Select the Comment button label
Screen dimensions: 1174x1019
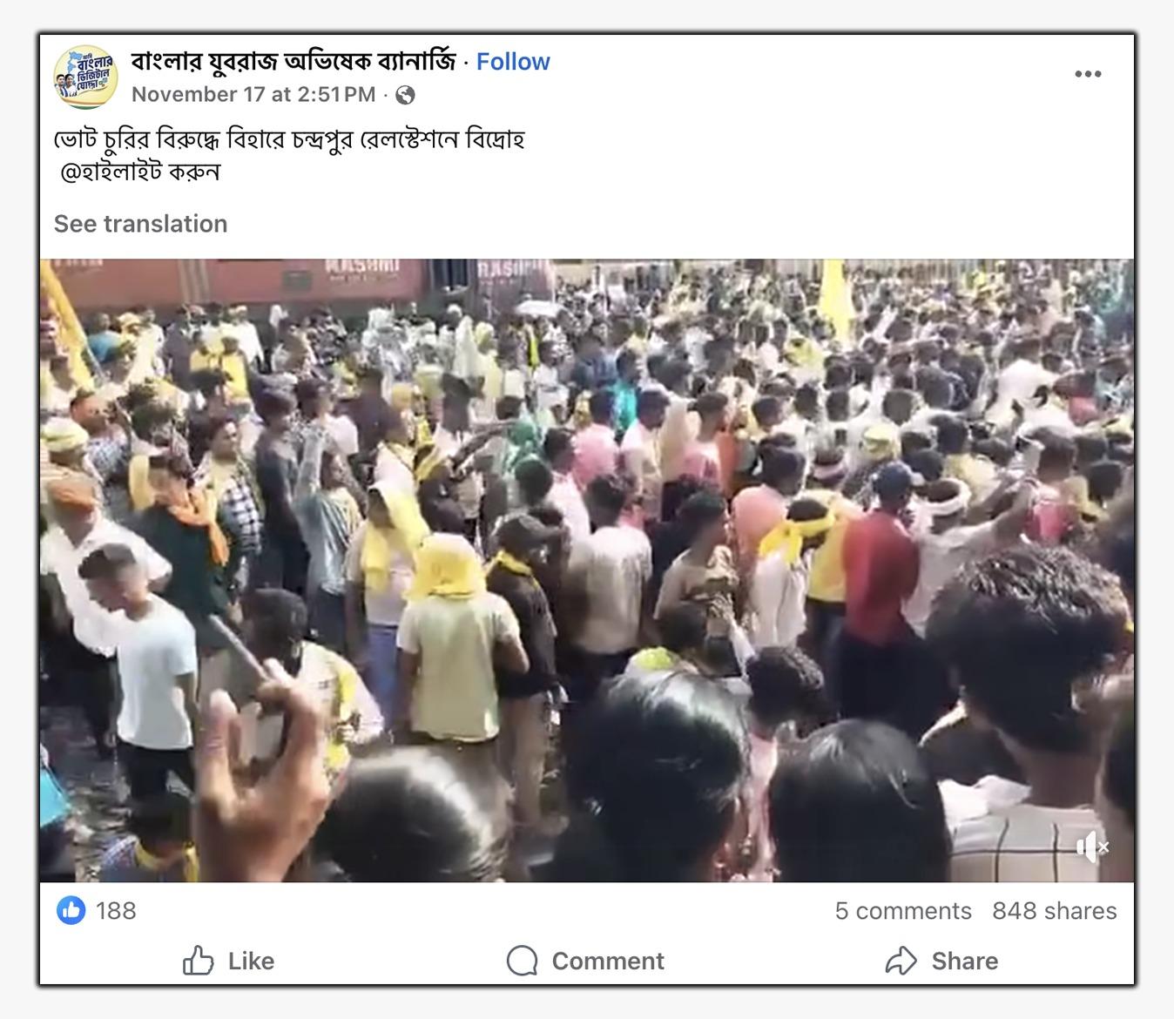point(608,962)
